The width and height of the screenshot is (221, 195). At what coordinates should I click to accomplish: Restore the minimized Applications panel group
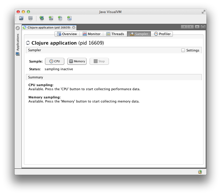[x=18, y=28]
